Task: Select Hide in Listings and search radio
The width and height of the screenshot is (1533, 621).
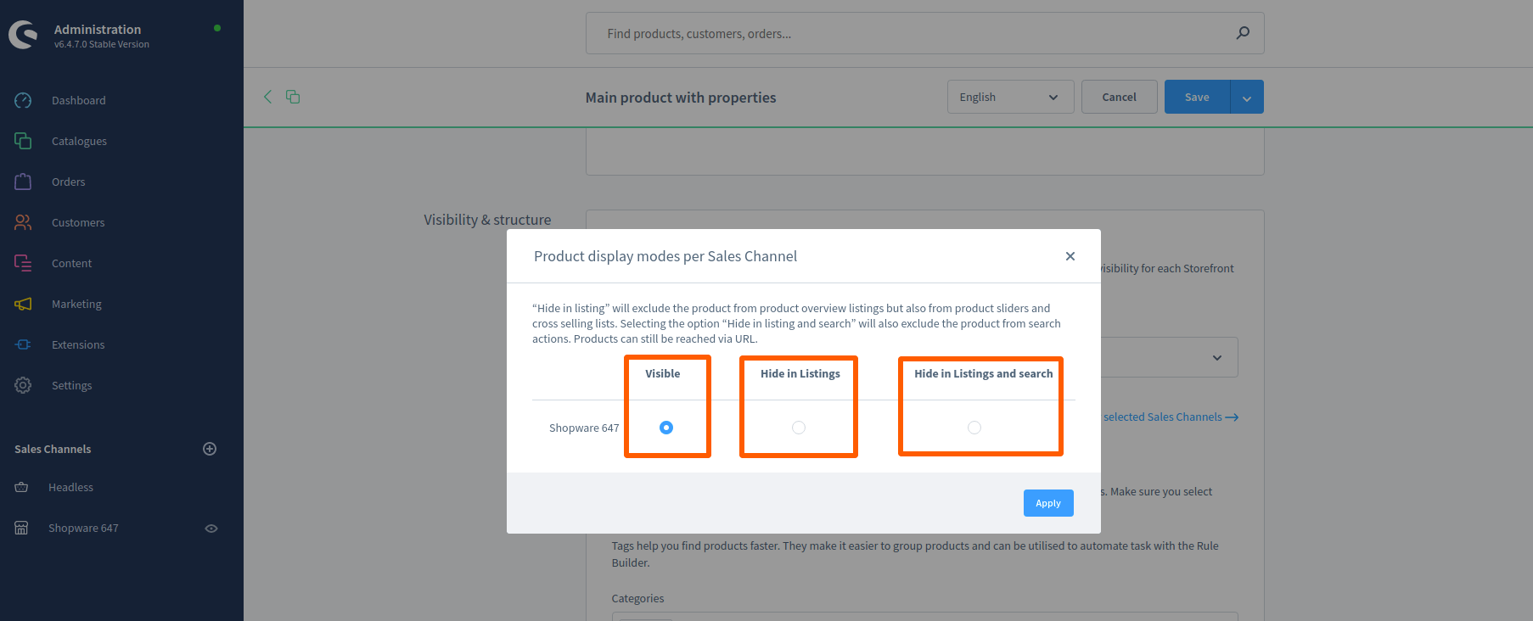Action: 974,428
